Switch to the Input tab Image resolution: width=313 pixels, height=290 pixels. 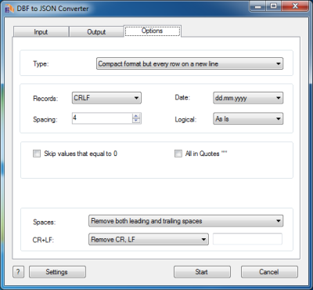(x=41, y=32)
